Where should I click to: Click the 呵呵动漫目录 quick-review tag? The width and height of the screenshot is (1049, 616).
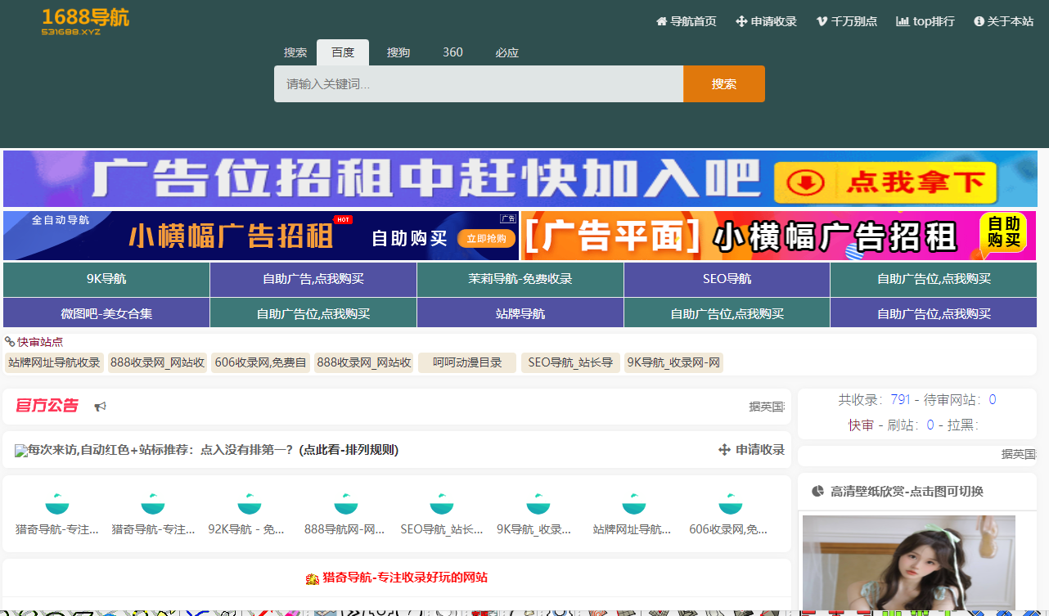(x=467, y=362)
